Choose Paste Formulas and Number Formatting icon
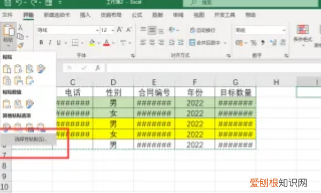This screenshot has width=321, height=193. (29, 69)
